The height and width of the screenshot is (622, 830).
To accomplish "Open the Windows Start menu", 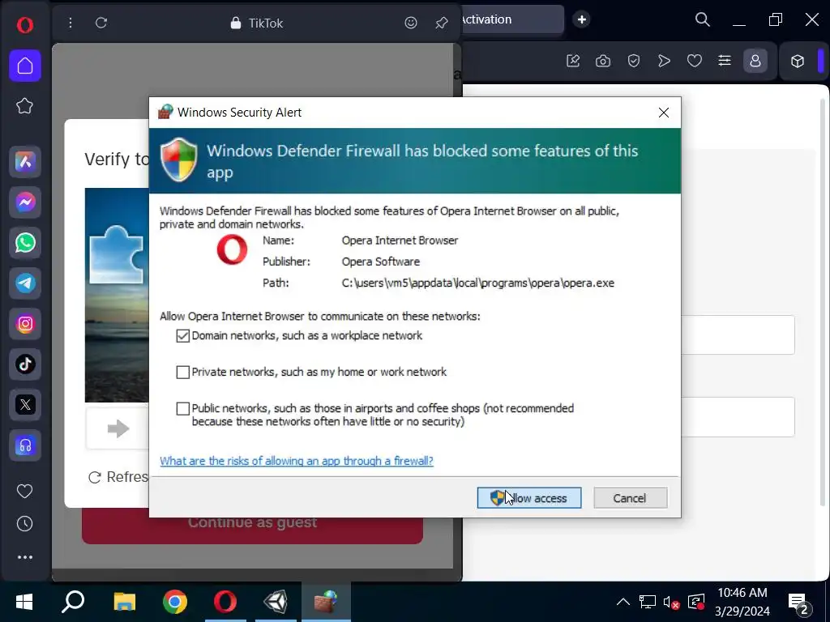I will [x=24, y=602].
